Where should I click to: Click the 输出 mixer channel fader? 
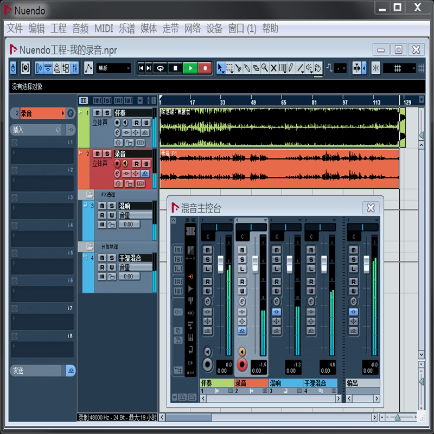pyautogui.click(x=367, y=264)
